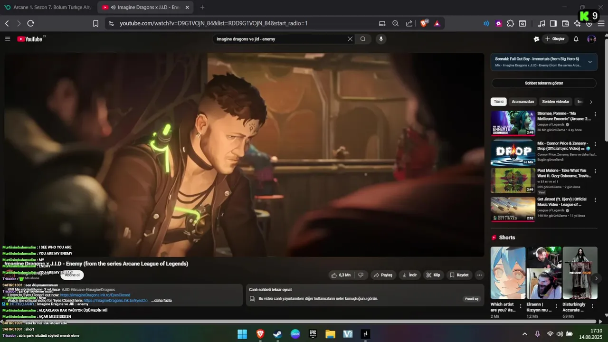
Task: Select the Tümü filter chip
Action: tap(498, 102)
